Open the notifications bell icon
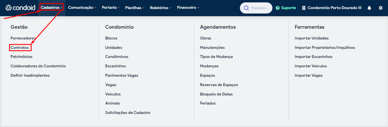The image size is (388, 127). [369, 8]
